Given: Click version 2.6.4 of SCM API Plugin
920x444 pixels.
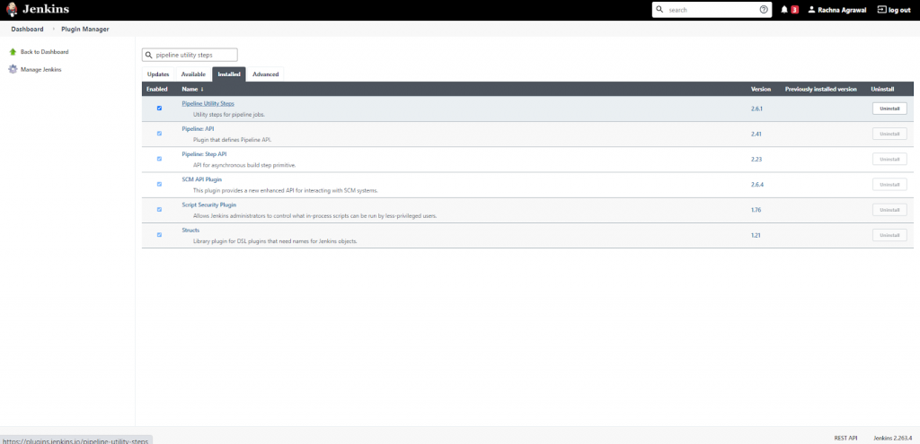Looking at the screenshot, I should (757, 185).
